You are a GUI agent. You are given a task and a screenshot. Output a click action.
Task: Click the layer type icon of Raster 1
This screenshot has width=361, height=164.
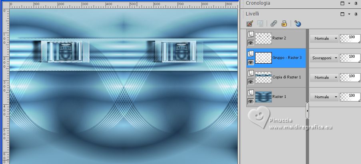(x=251, y=93)
